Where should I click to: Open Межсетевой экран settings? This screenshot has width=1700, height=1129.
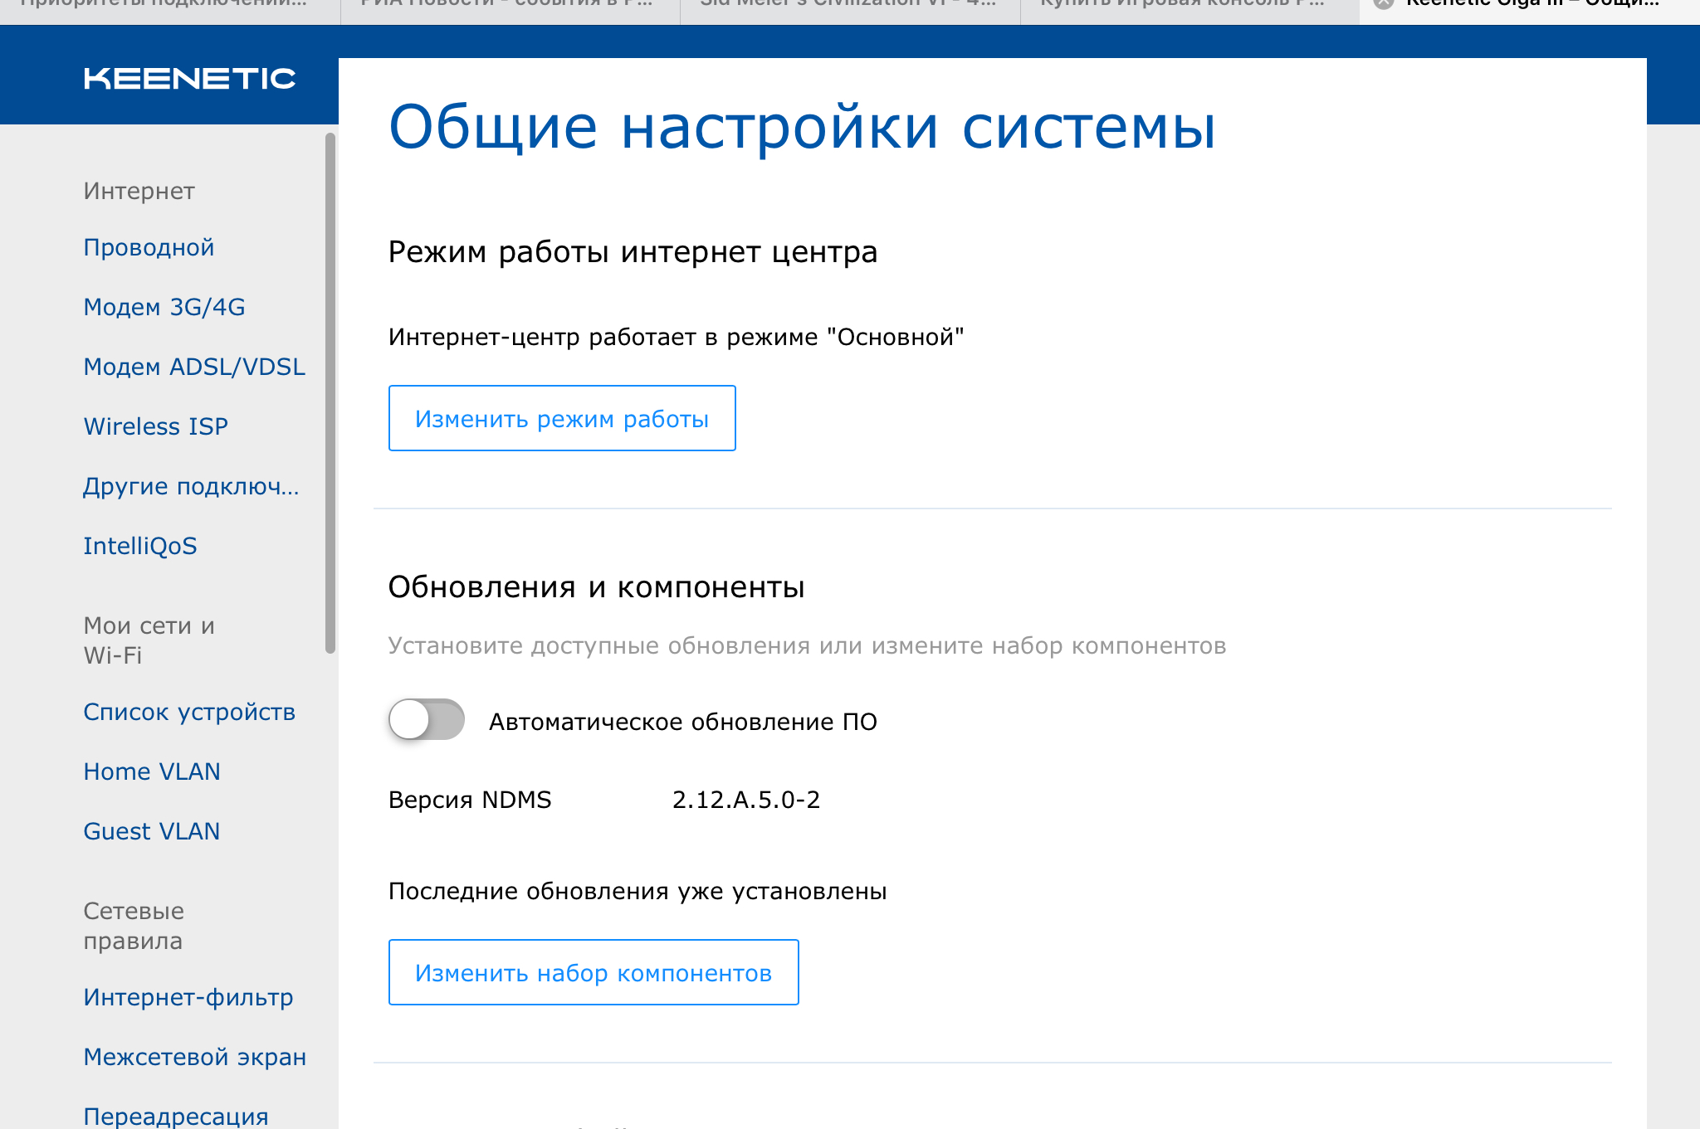[195, 1057]
